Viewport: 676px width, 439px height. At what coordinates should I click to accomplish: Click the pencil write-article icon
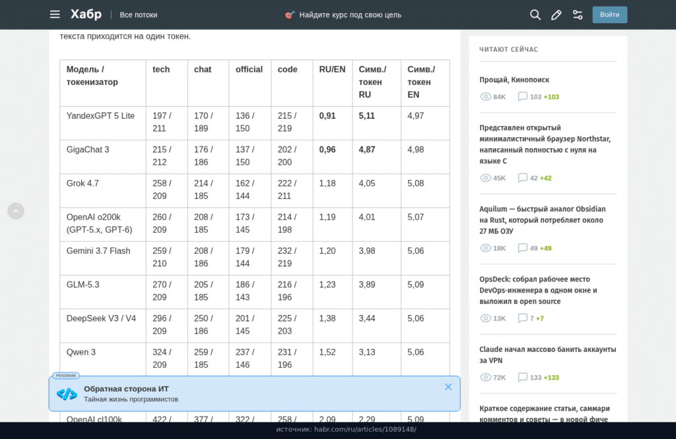pos(556,15)
